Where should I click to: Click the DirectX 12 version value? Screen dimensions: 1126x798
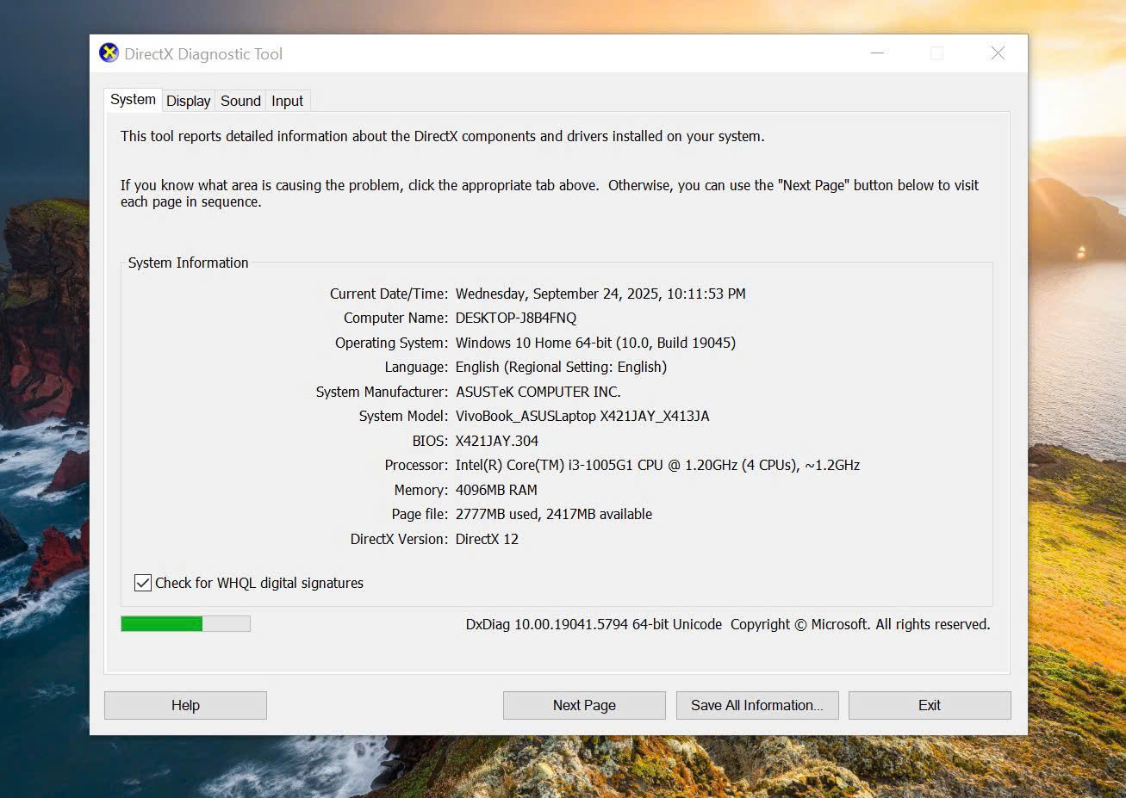click(x=487, y=539)
